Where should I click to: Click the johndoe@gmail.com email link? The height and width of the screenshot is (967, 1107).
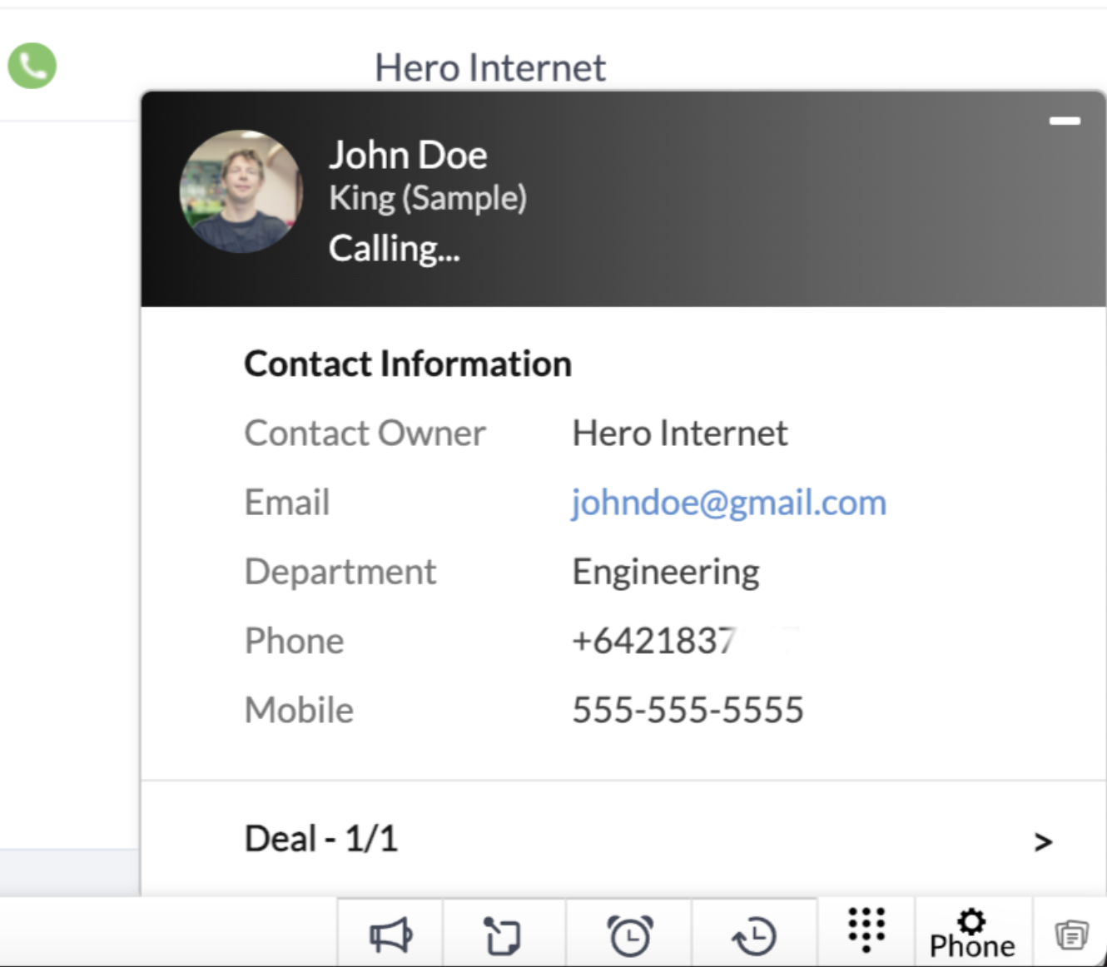[728, 503]
